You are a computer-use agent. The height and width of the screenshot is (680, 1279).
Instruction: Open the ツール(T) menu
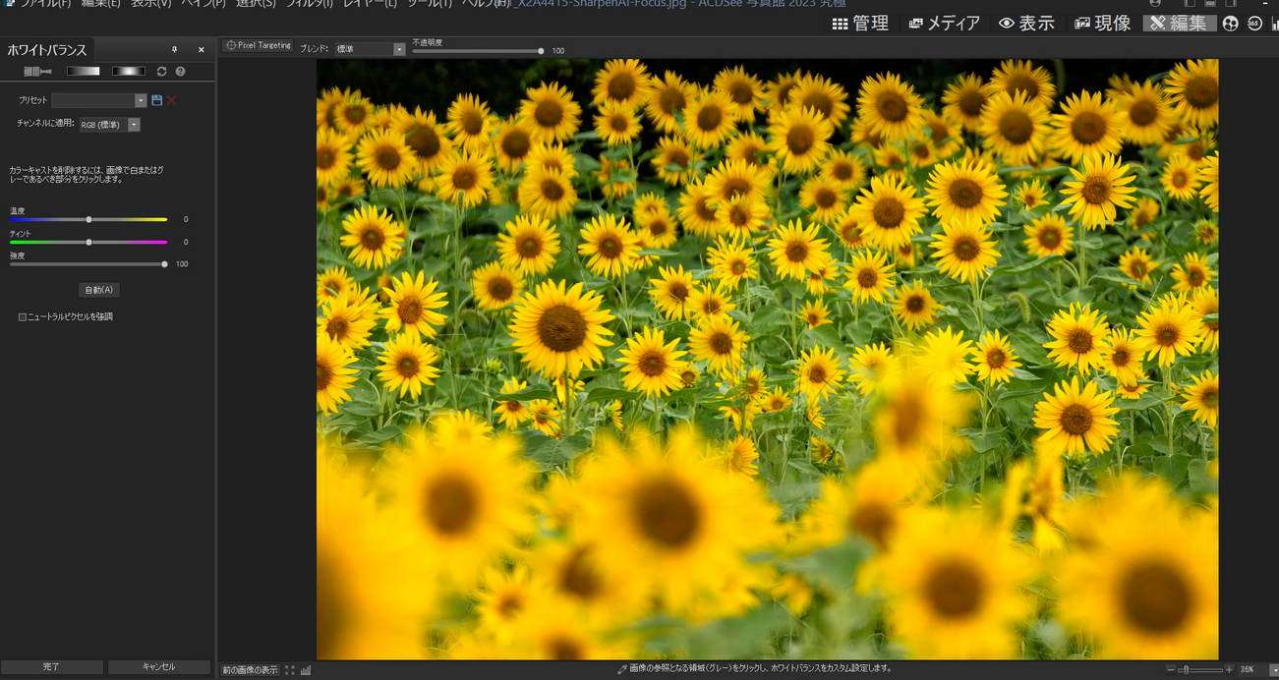click(430, 4)
